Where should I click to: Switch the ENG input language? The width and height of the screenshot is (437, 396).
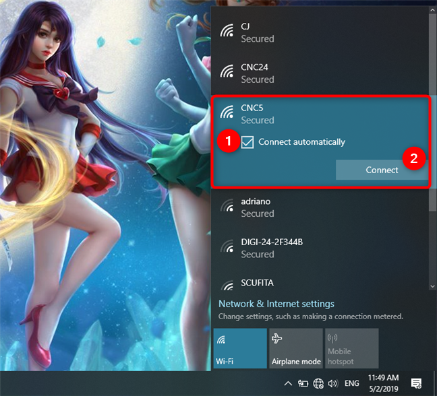click(x=352, y=383)
